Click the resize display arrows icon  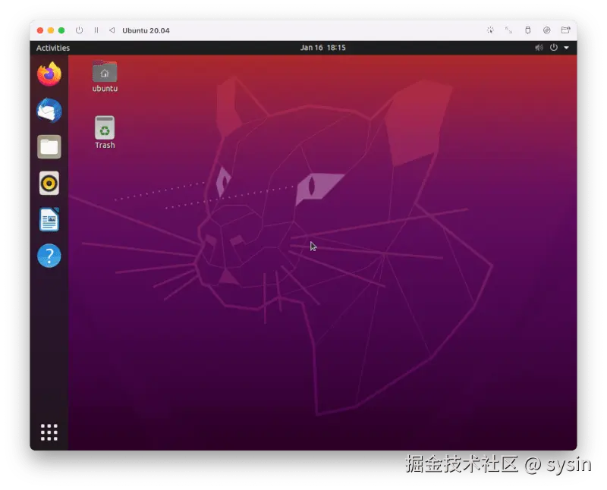point(508,30)
